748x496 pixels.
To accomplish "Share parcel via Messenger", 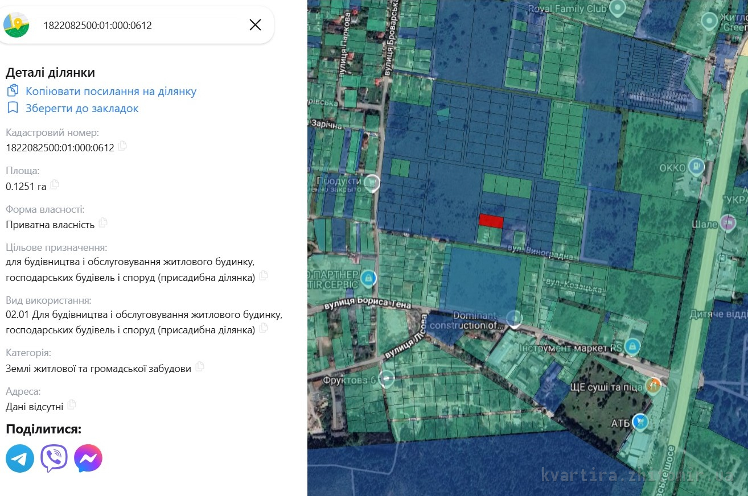I will [88, 458].
